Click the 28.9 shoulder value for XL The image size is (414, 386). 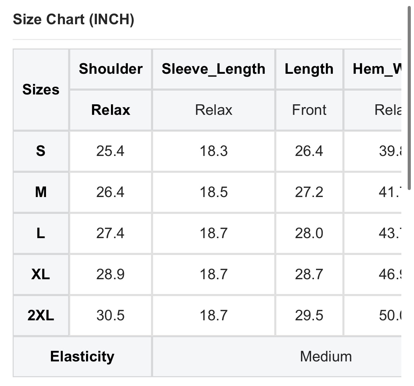[110, 274]
